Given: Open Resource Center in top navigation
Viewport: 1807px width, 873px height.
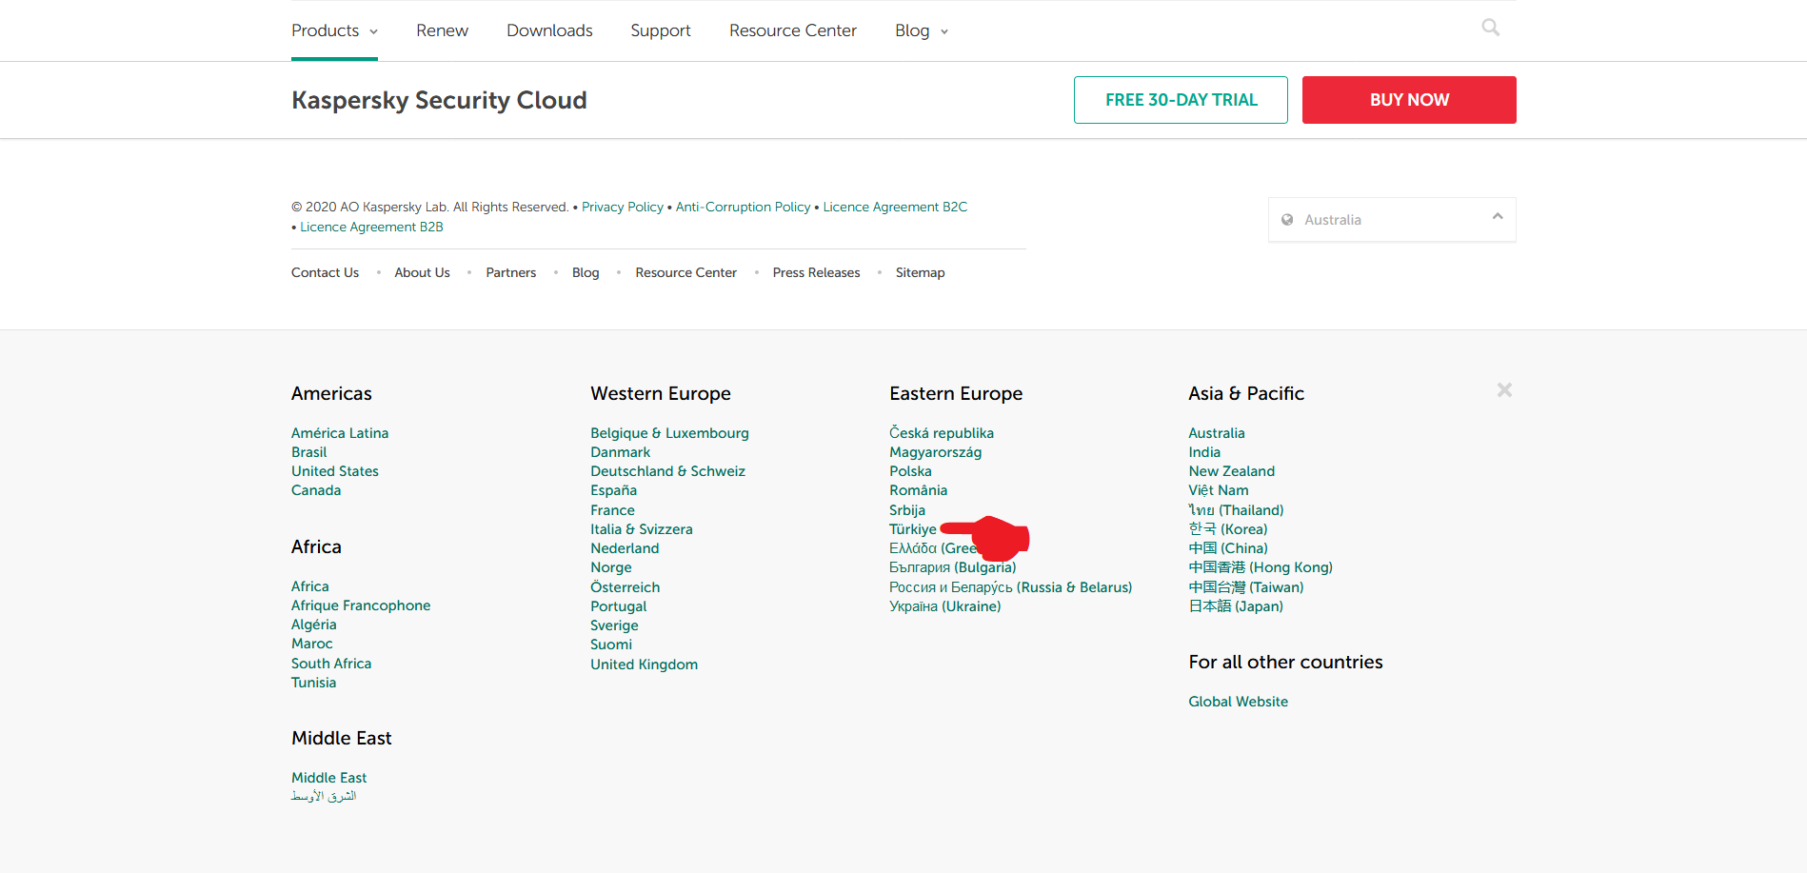Looking at the screenshot, I should [x=793, y=30].
